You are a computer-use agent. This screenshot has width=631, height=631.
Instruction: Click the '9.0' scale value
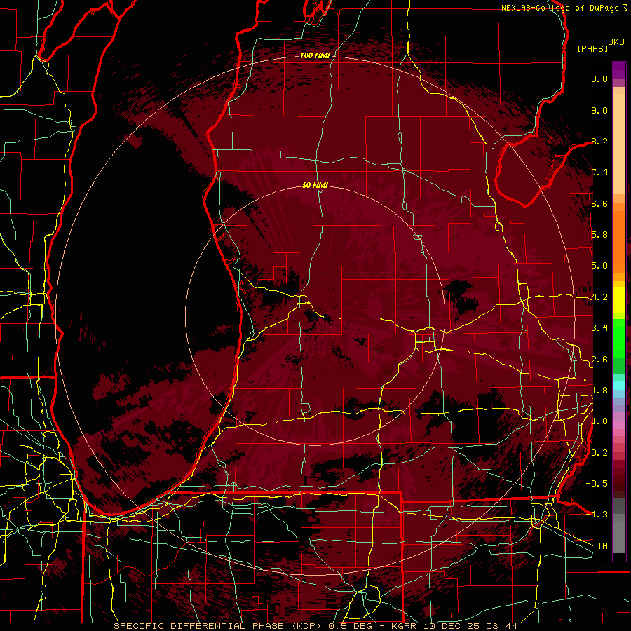pos(599,110)
